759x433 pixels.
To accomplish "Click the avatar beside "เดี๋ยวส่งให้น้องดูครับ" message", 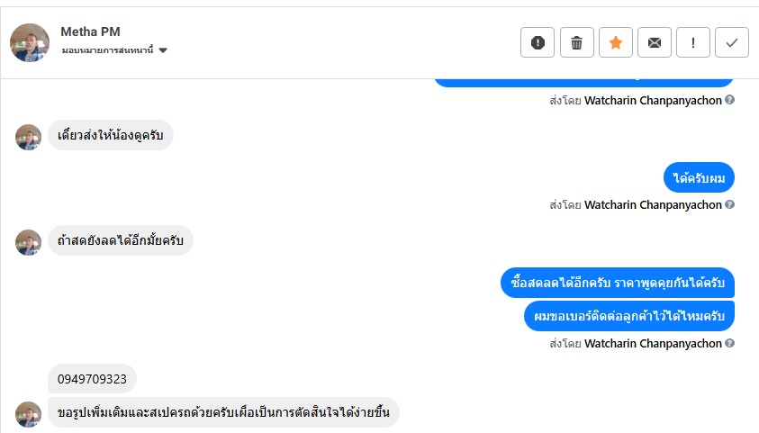I will coord(29,137).
